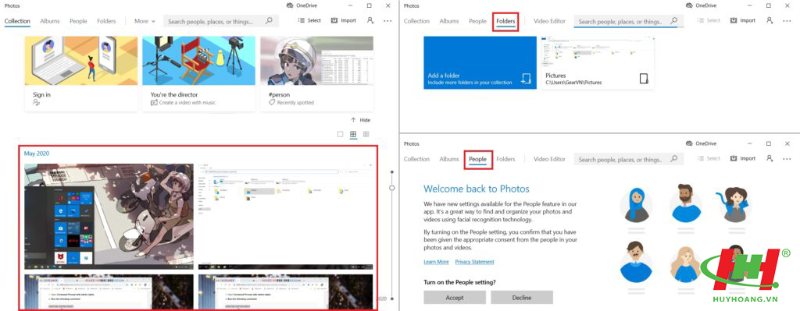Open Folders tab in left Photos window
The height and width of the screenshot is (311, 800).
point(106,21)
